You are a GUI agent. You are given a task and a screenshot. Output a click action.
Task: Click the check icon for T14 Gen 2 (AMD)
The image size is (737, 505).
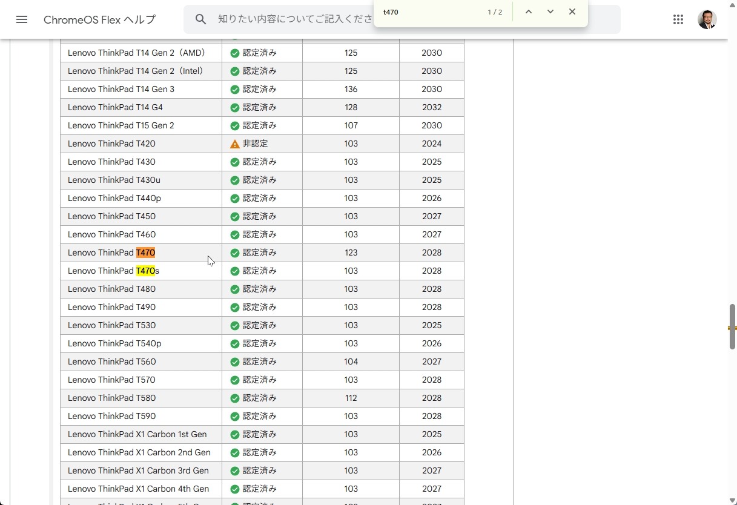235,53
